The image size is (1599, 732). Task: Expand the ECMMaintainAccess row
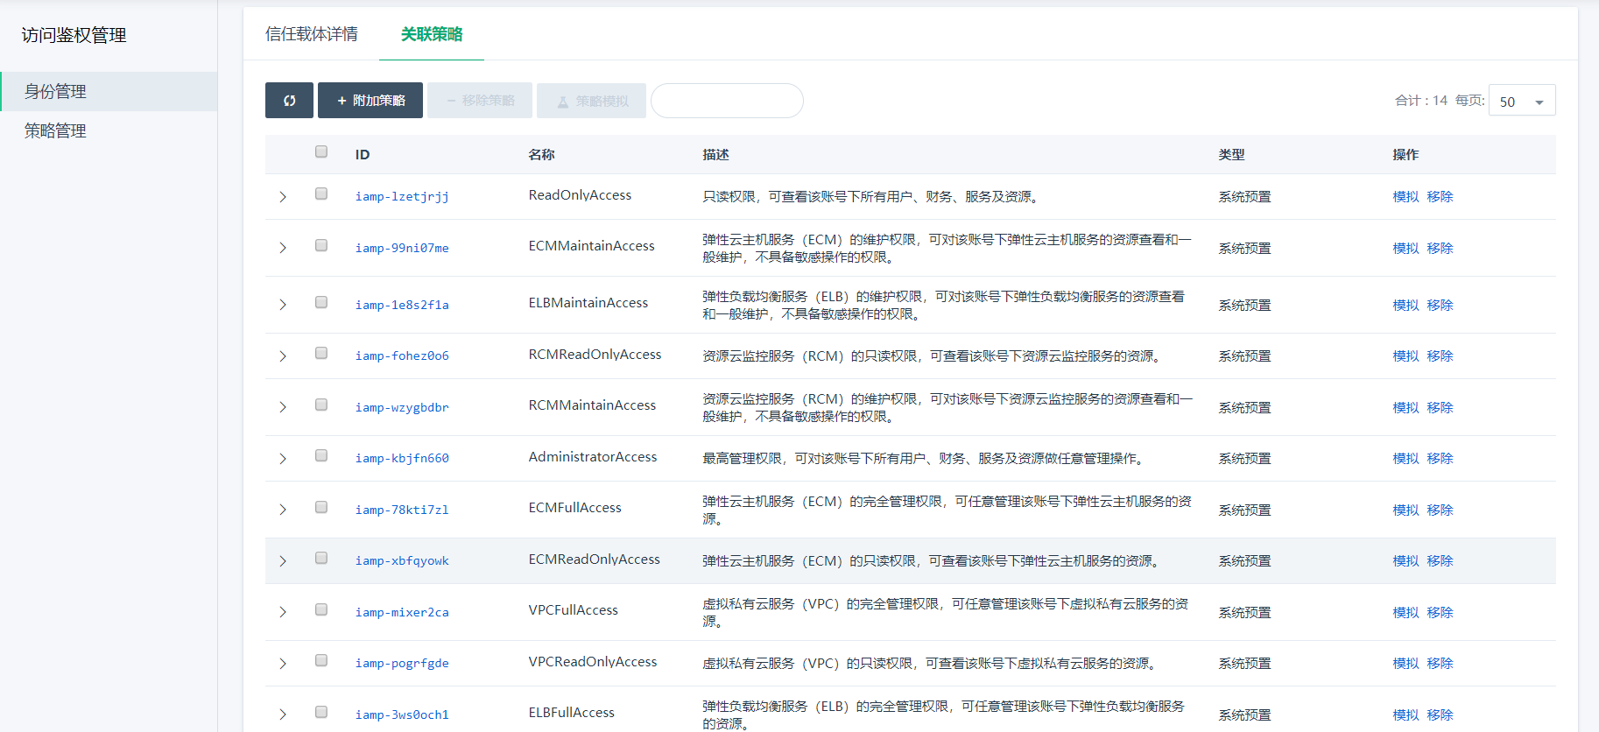pyautogui.click(x=283, y=248)
